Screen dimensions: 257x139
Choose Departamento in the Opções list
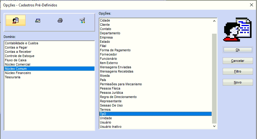click(x=156, y=33)
